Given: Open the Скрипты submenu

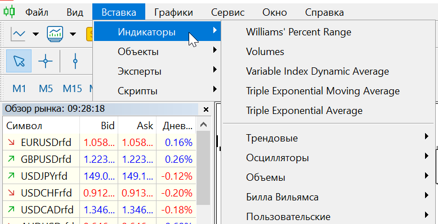Looking at the screenshot, I should (157, 91).
